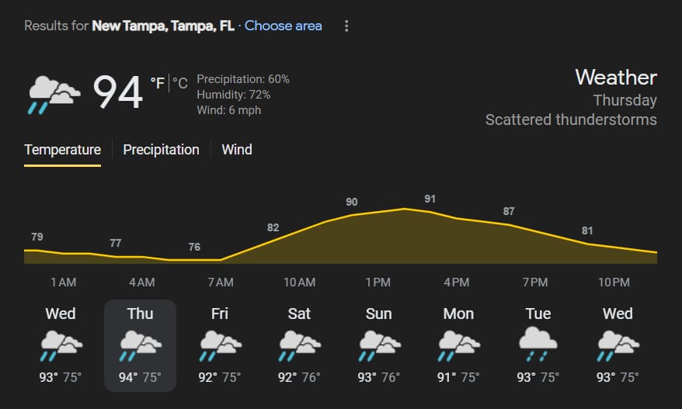Viewport: 682px width, 409px height.
Task: Select Monday's storm cloud icon
Action: [x=459, y=345]
